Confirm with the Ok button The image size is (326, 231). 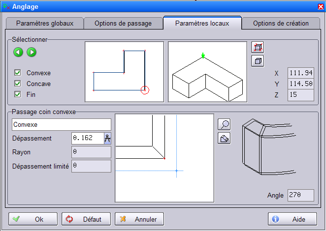coord(33,219)
